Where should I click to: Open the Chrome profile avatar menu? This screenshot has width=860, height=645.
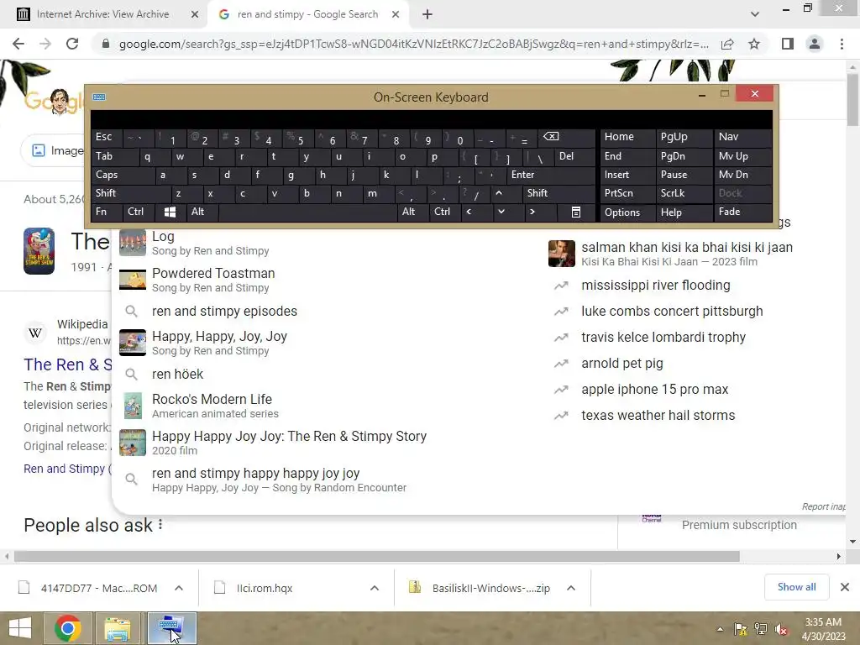[815, 44]
